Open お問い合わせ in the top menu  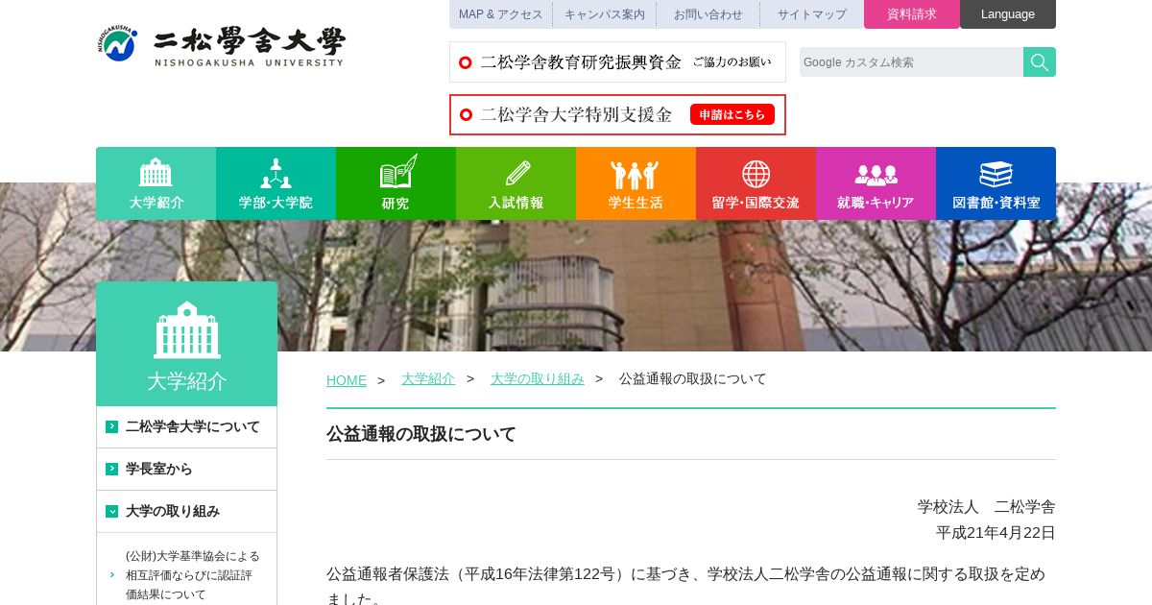(708, 14)
